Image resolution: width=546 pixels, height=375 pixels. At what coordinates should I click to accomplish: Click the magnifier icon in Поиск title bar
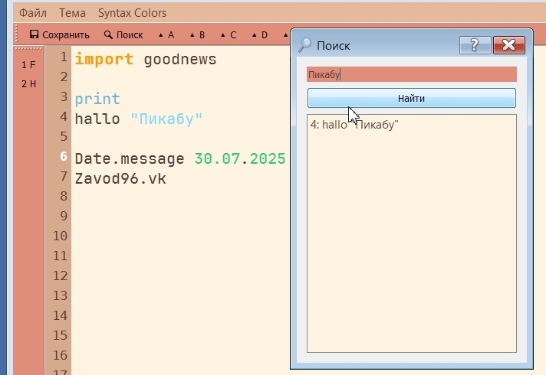tap(305, 45)
